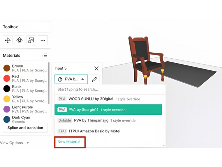Image resolution: width=222 pixels, height=167 pixels.
Task: Toggle the Materials list view icon
Action: point(45,55)
